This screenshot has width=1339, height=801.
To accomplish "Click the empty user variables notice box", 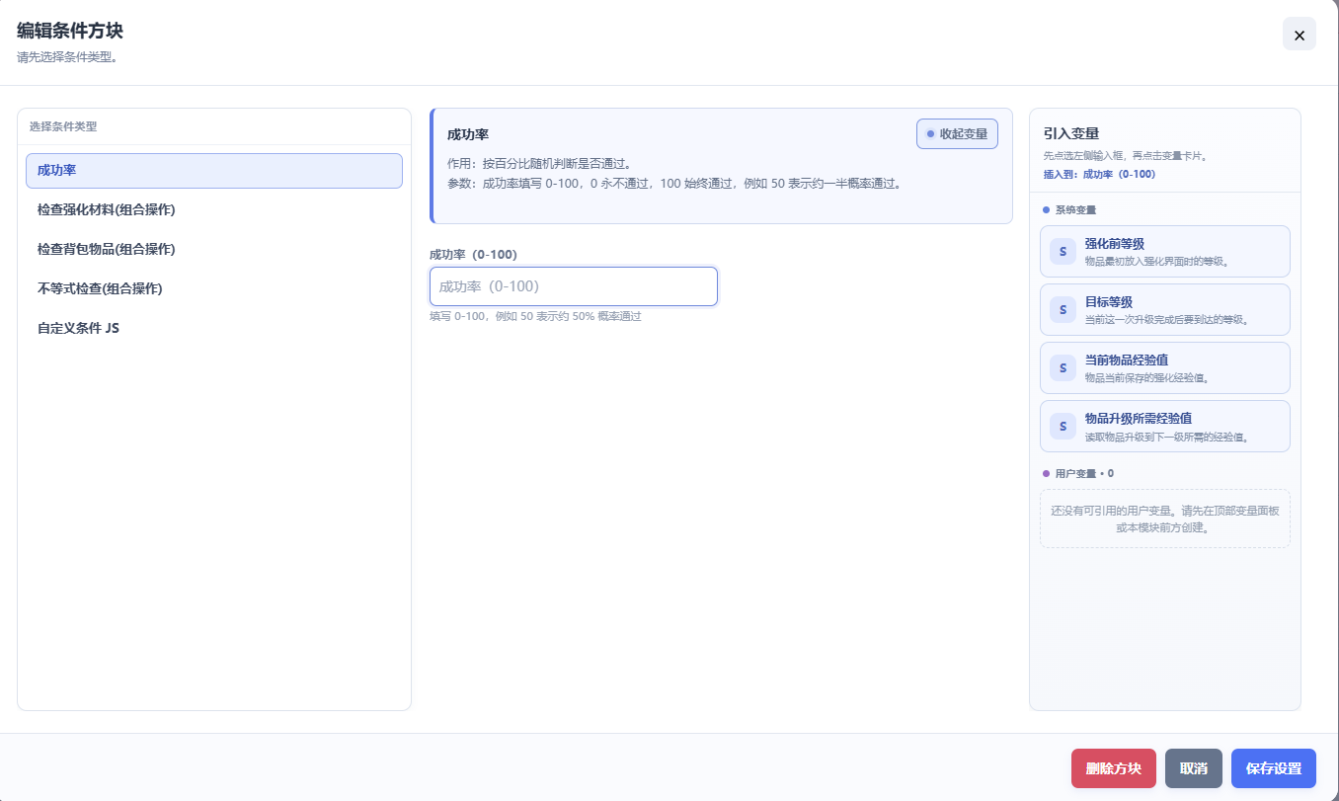I will coord(1165,519).
